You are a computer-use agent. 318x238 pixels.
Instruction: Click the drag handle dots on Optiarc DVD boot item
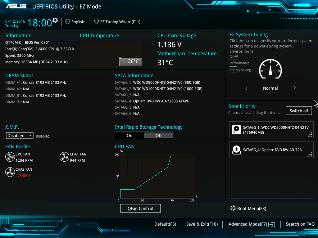pos(310,155)
